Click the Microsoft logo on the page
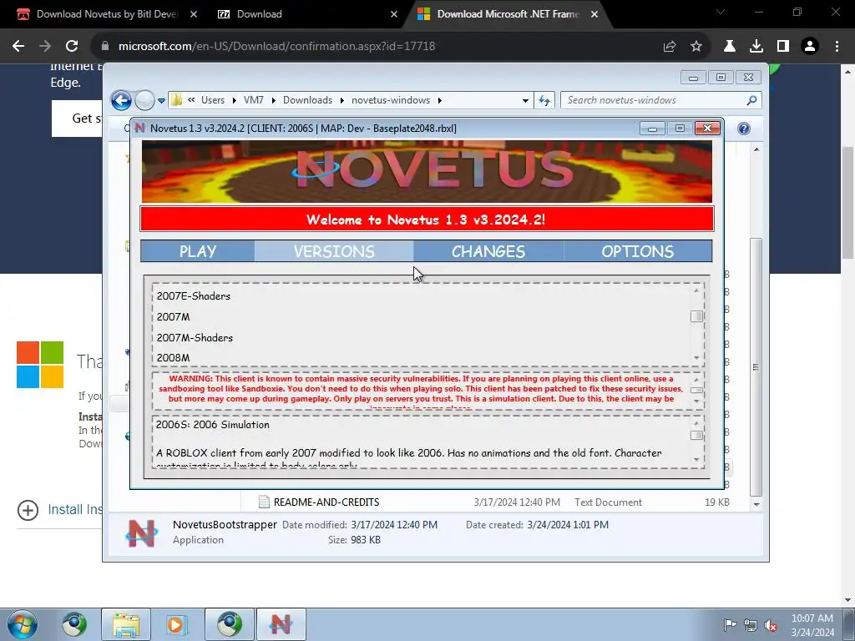The image size is (855, 641). (x=40, y=365)
